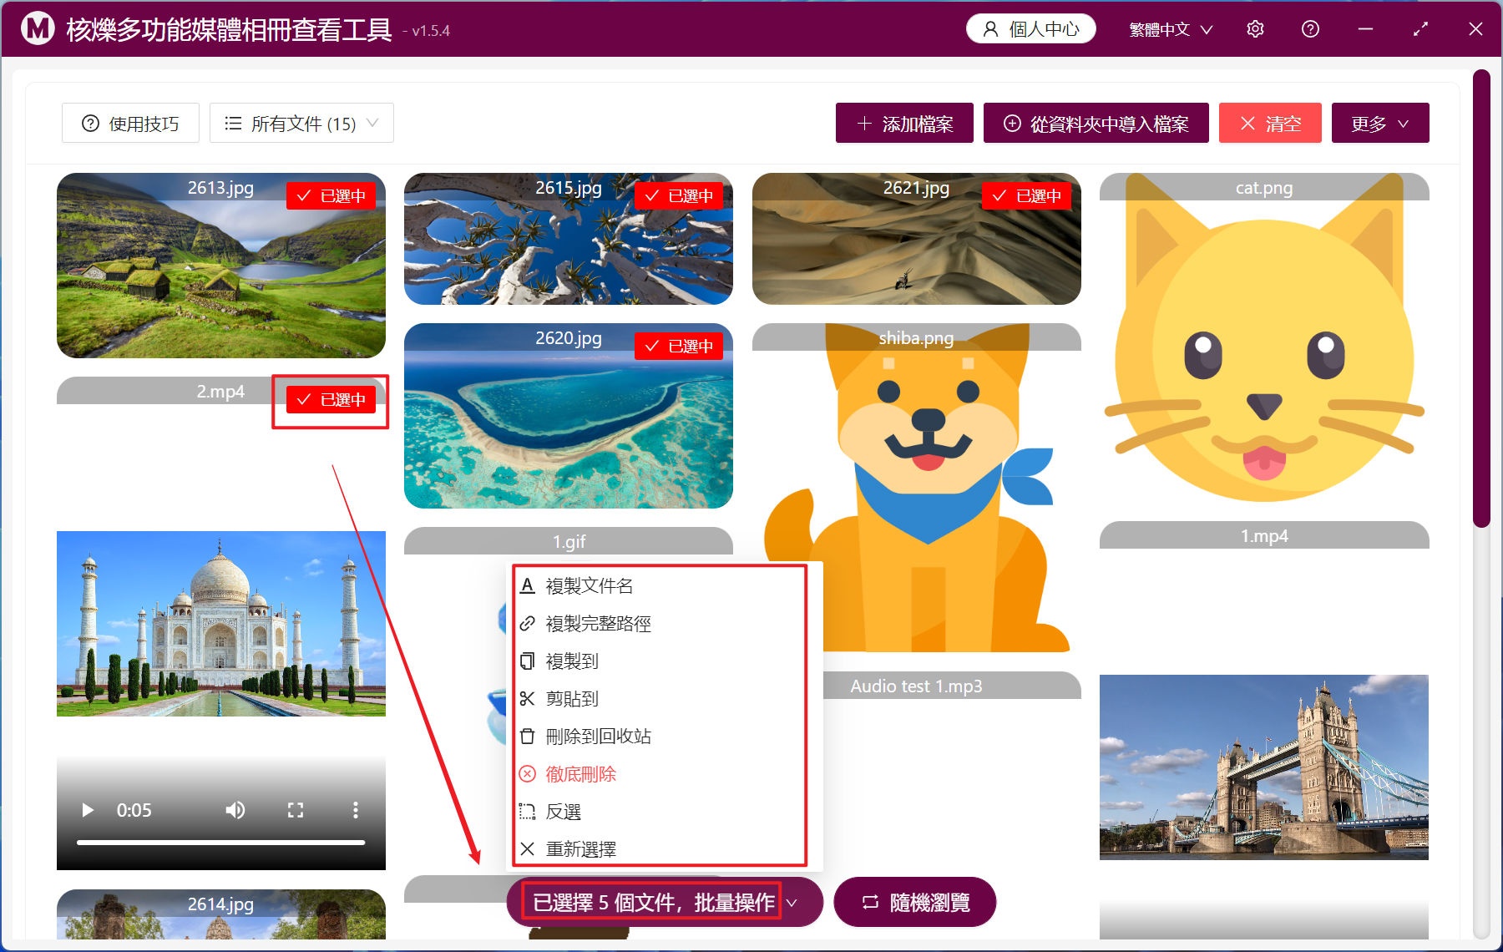1503x952 pixels.
Task: Click the 1.mp4 file label
Action: point(1264,535)
